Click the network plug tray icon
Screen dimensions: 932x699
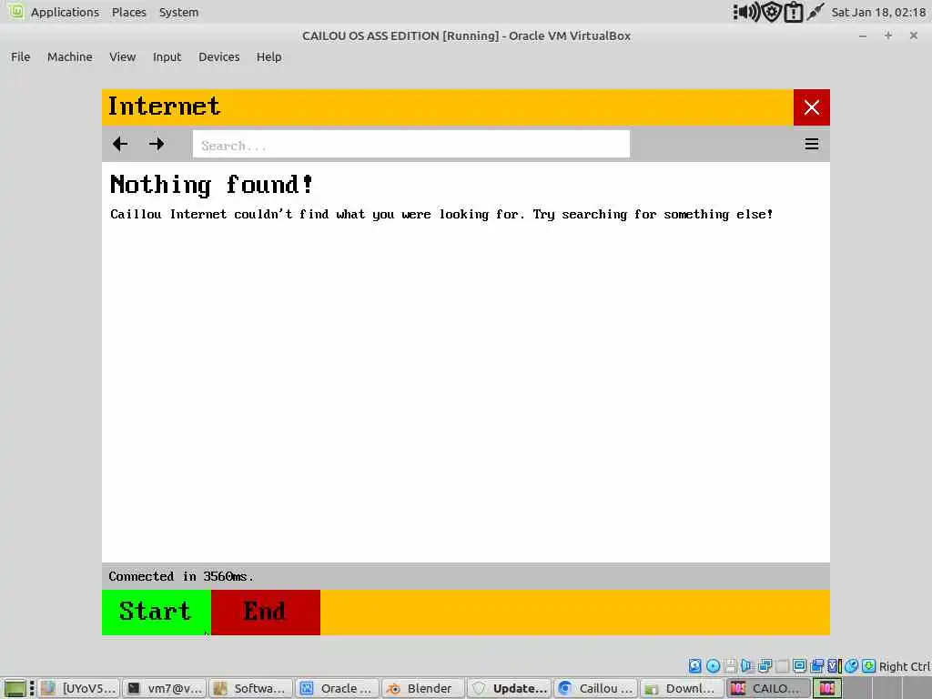[815, 11]
